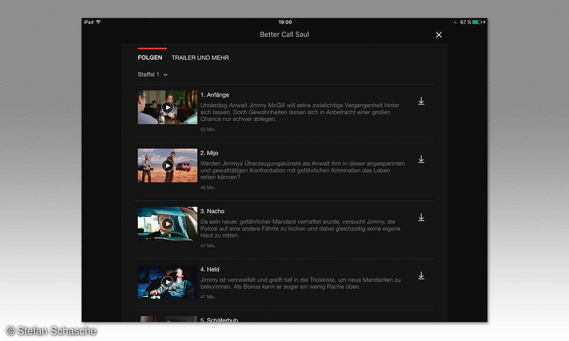Image resolution: width=569 pixels, height=341 pixels.
Task: Click the 47 Min. label under Nacho
Action: click(x=208, y=246)
